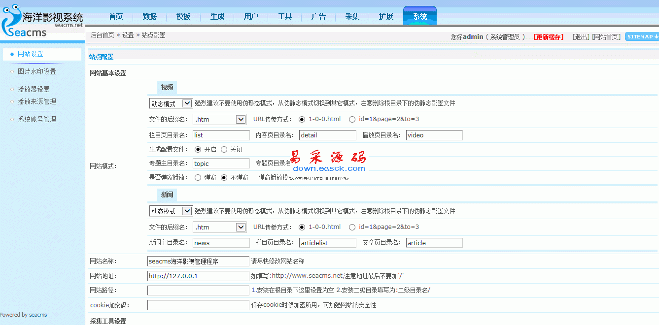The image size is (659, 325).
Task: Select 图片水印设置 in the sidebar
Action: click(x=36, y=71)
